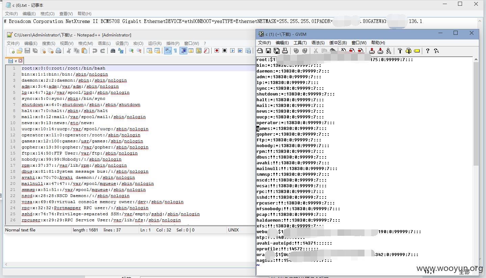This screenshot has height=278, width=486.
Task: Open 搜索(S) menu in Notepad++
Action: coord(48,43)
